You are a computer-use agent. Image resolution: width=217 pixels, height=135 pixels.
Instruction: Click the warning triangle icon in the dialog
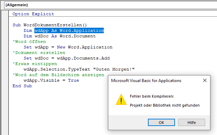(x=121, y=100)
